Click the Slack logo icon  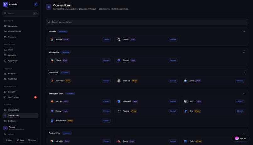tap(52, 60)
